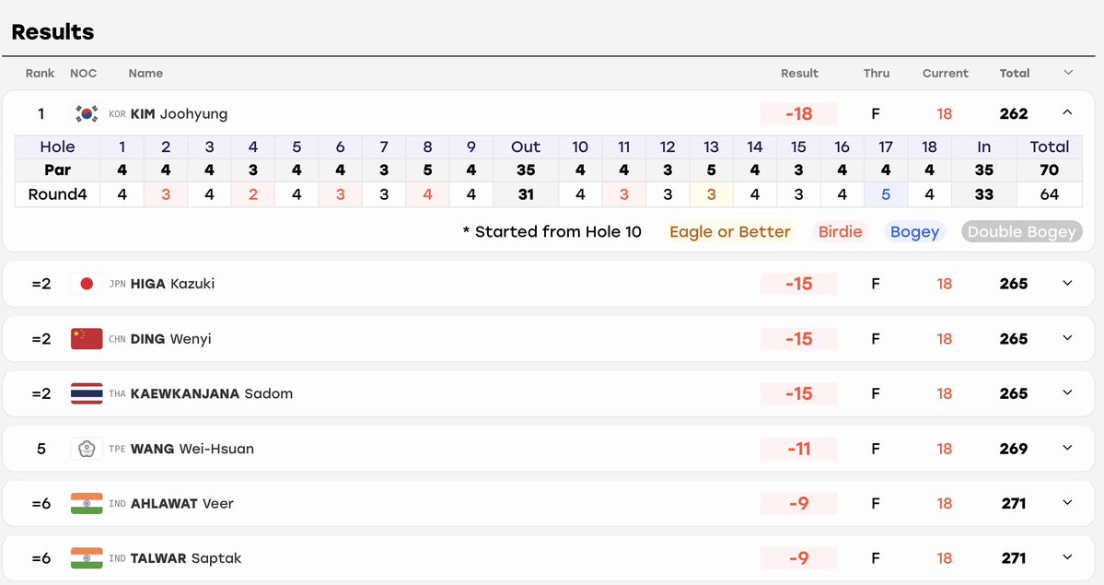
Task: Click the Eagle or Better legend swatch
Action: click(x=729, y=232)
